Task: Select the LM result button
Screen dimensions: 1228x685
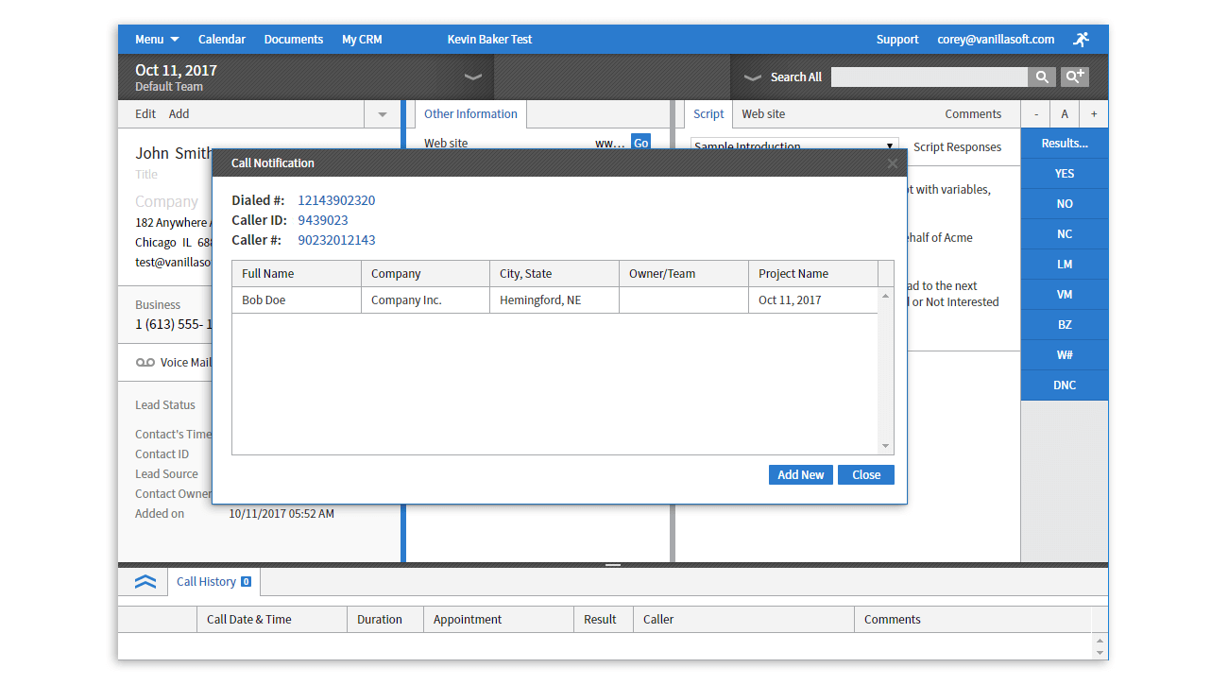Action: 1065,265
